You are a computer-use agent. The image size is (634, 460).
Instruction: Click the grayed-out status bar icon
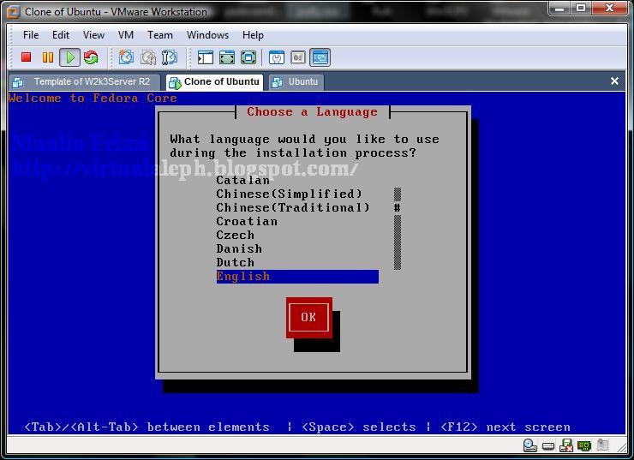[x=602, y=445]
